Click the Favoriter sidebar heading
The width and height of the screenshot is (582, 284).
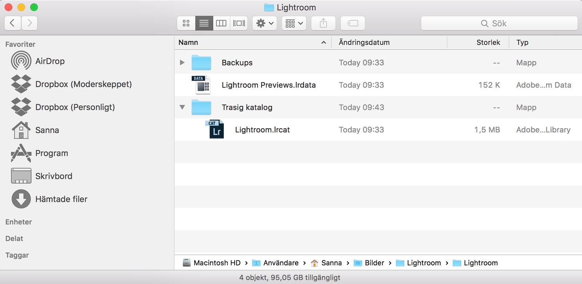(20, 44)
